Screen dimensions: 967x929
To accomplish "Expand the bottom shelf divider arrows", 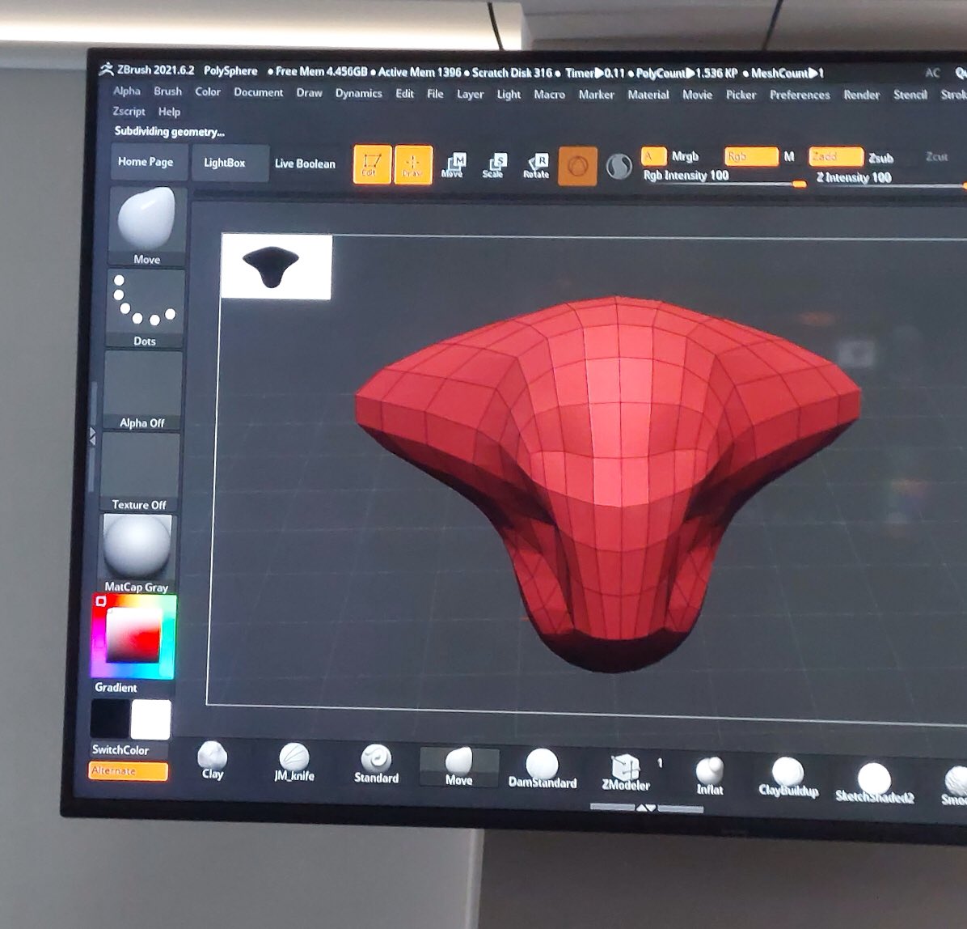I will coord(646,808).
